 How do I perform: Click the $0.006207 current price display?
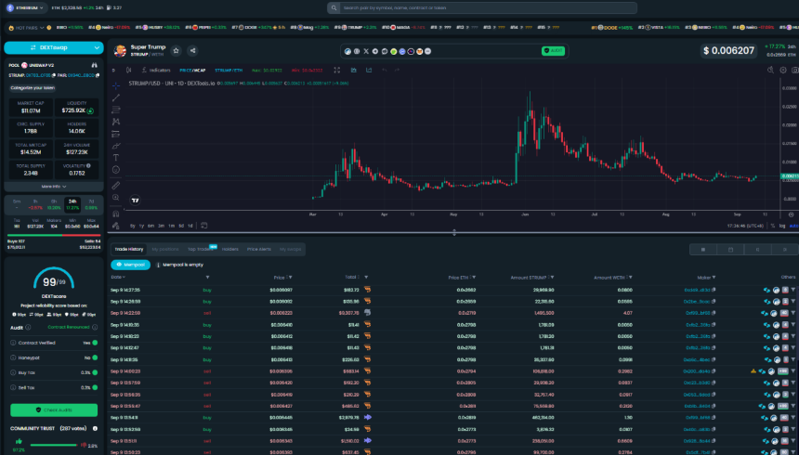pos(728,50)
